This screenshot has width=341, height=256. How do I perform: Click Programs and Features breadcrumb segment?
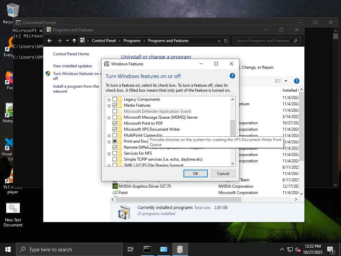tap(168, 41)
